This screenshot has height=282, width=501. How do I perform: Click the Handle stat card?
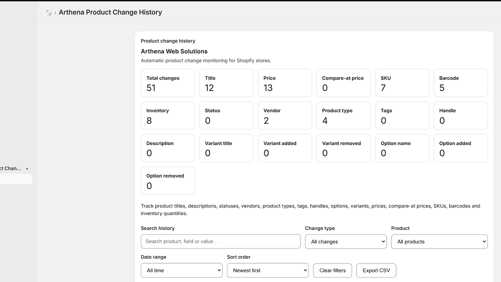click(461, 116)
